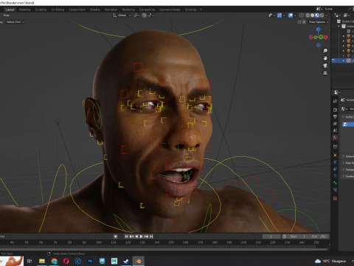Open the Global transform orientation dropdown
The image size is (354, 266).
pos(122,16)
